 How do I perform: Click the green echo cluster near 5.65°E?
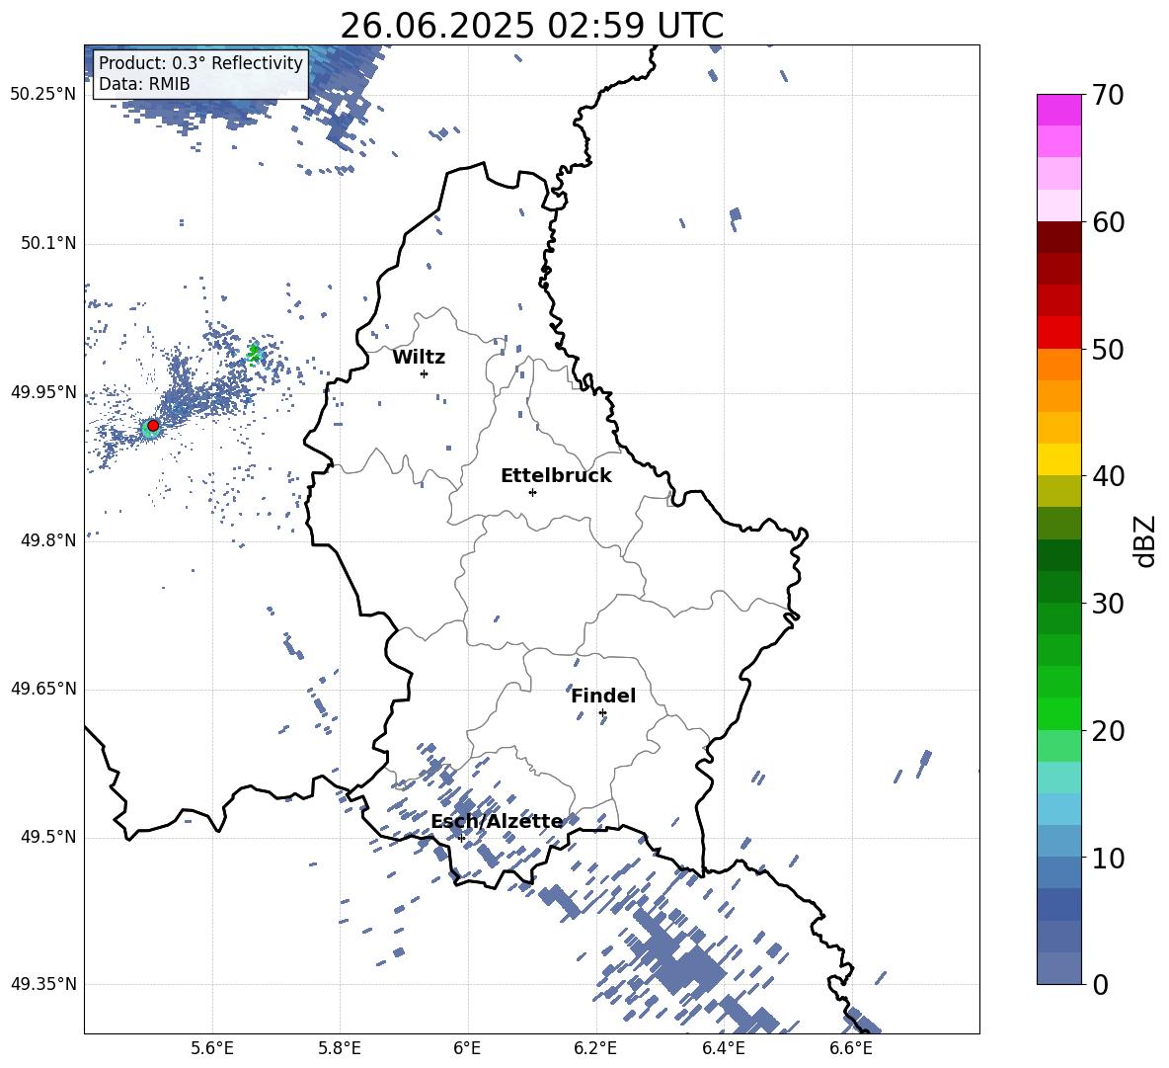tap(254, 353)
